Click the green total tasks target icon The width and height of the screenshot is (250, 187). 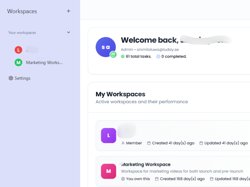(x=122, y=56)
